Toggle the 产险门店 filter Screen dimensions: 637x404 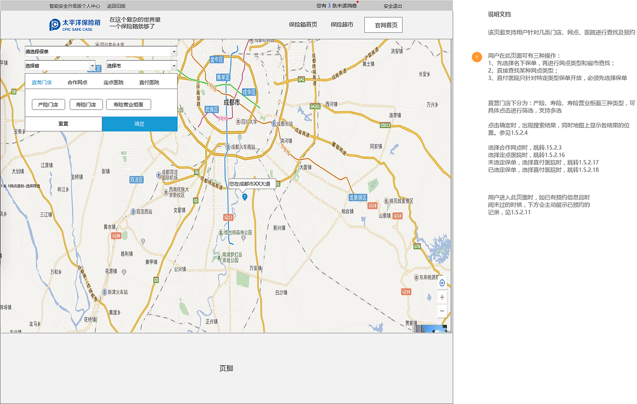click(x=48, y=104)
